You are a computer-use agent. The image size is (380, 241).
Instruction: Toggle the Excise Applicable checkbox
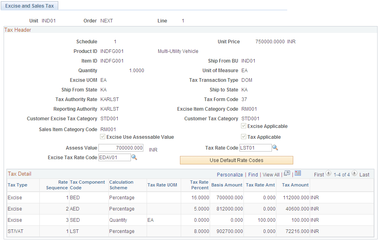click(x=244, y=126)
